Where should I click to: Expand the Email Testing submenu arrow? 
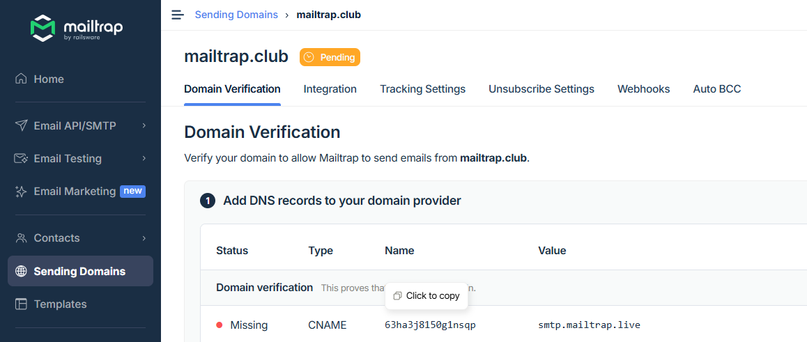[x=144, y=159]
